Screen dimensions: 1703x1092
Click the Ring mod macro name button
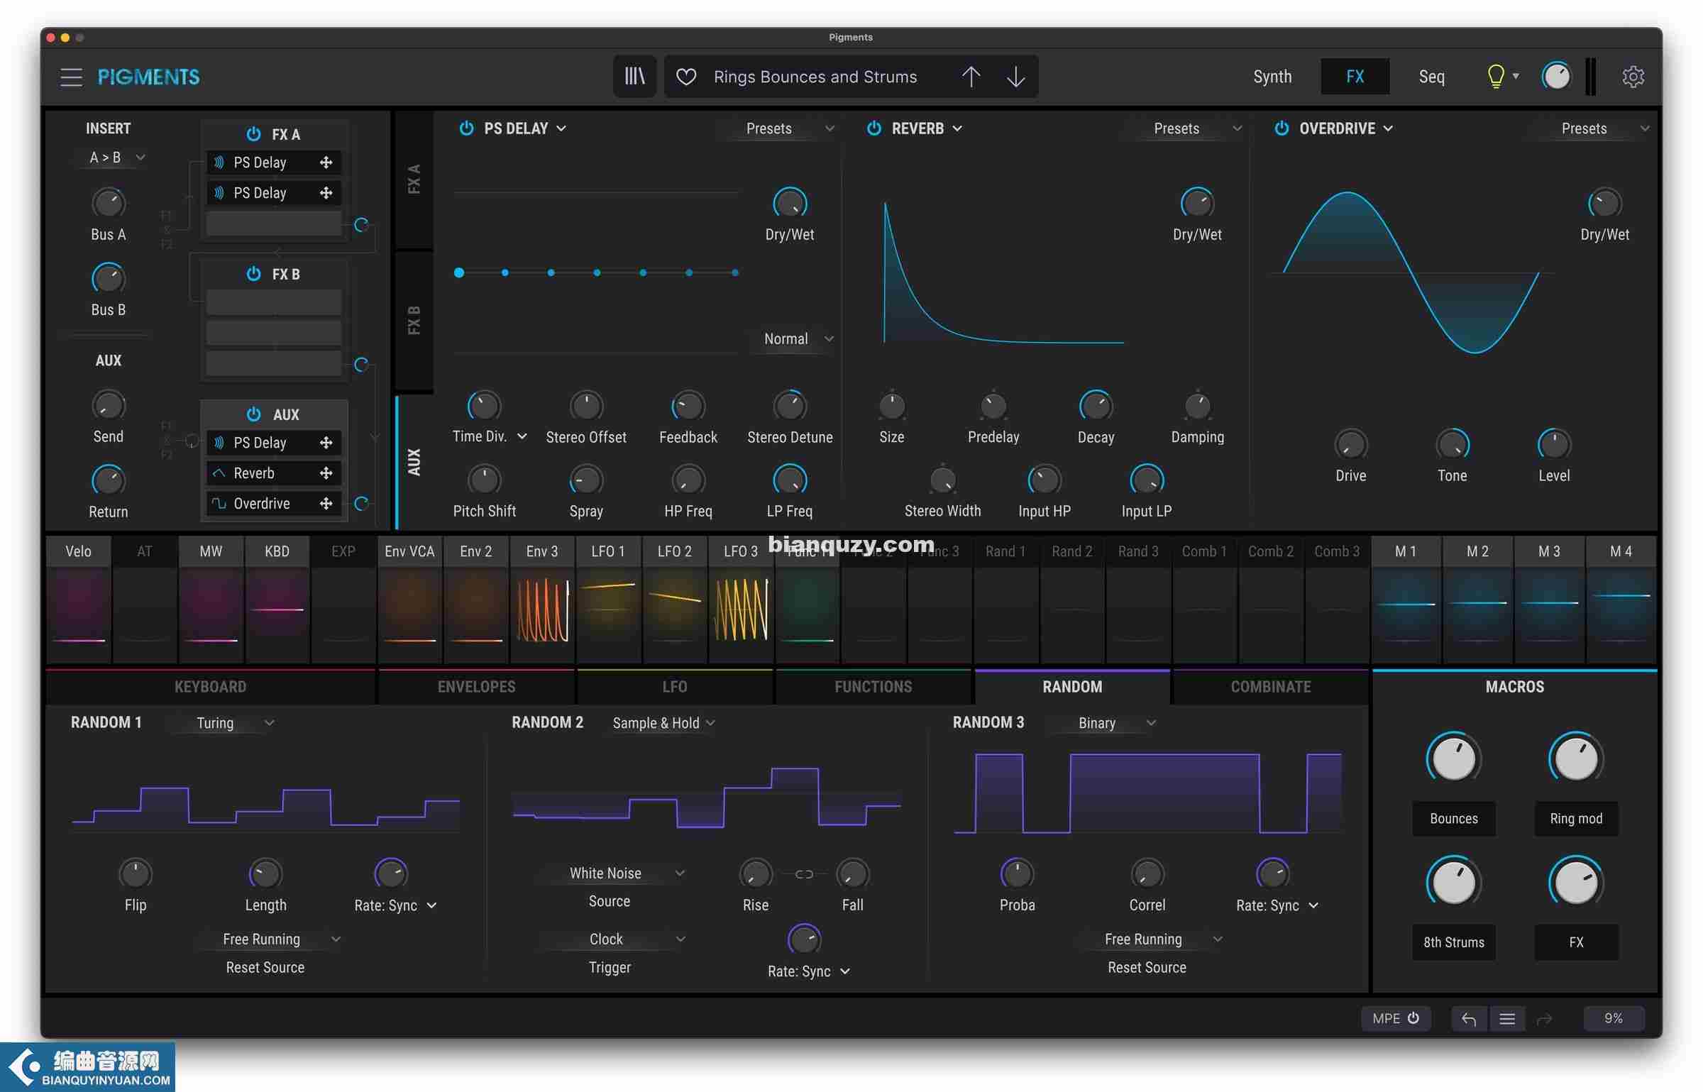(x=1576, y=819)
